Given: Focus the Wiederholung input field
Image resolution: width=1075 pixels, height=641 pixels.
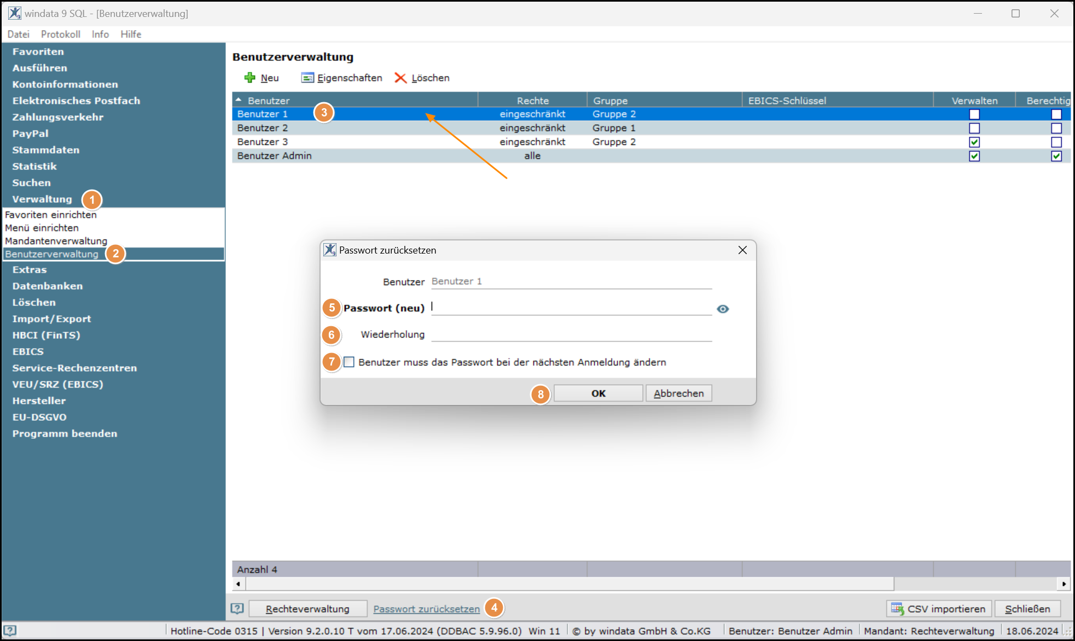Looking at the screenshot, I should 572,334.
